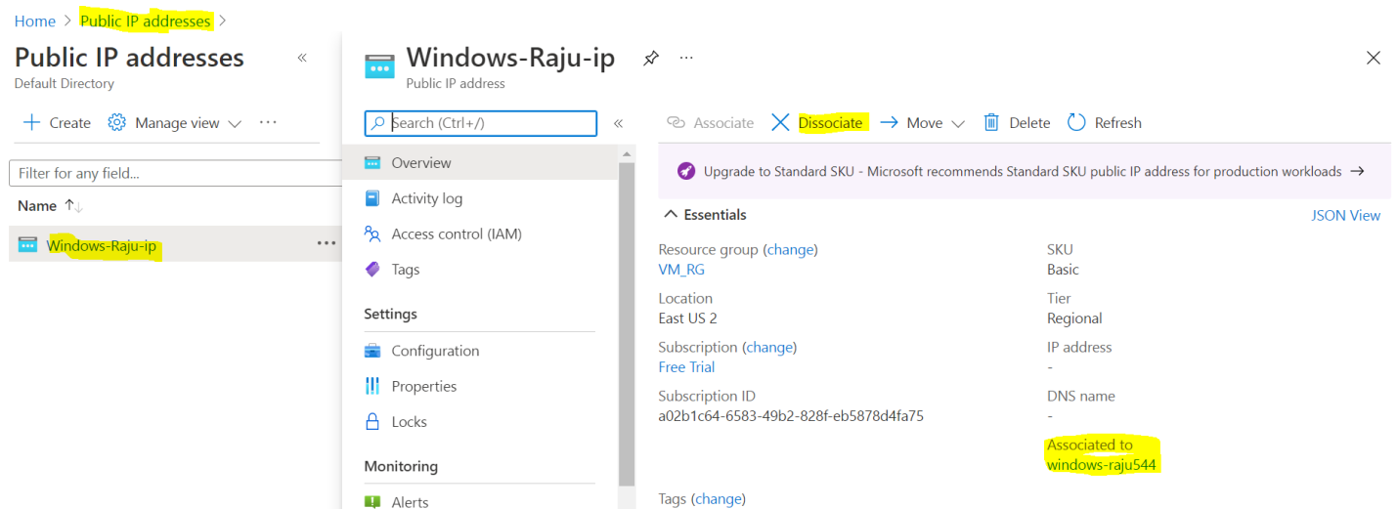Collapse the Public IP addresses list pane
This screenshot has width=1398, height=509.
(302, 58)
